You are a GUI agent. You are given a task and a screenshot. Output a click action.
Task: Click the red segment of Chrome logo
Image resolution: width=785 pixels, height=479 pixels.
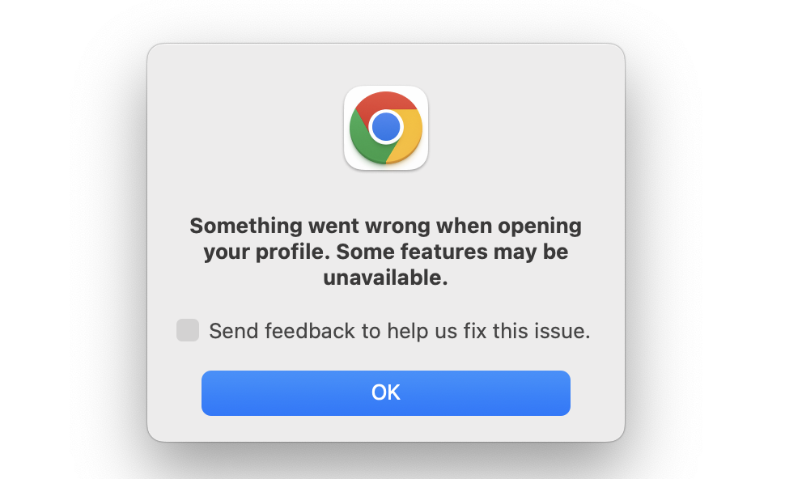[384, 103]
